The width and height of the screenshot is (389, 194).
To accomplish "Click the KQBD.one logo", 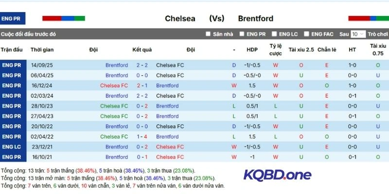I will (x=277, y=175).
